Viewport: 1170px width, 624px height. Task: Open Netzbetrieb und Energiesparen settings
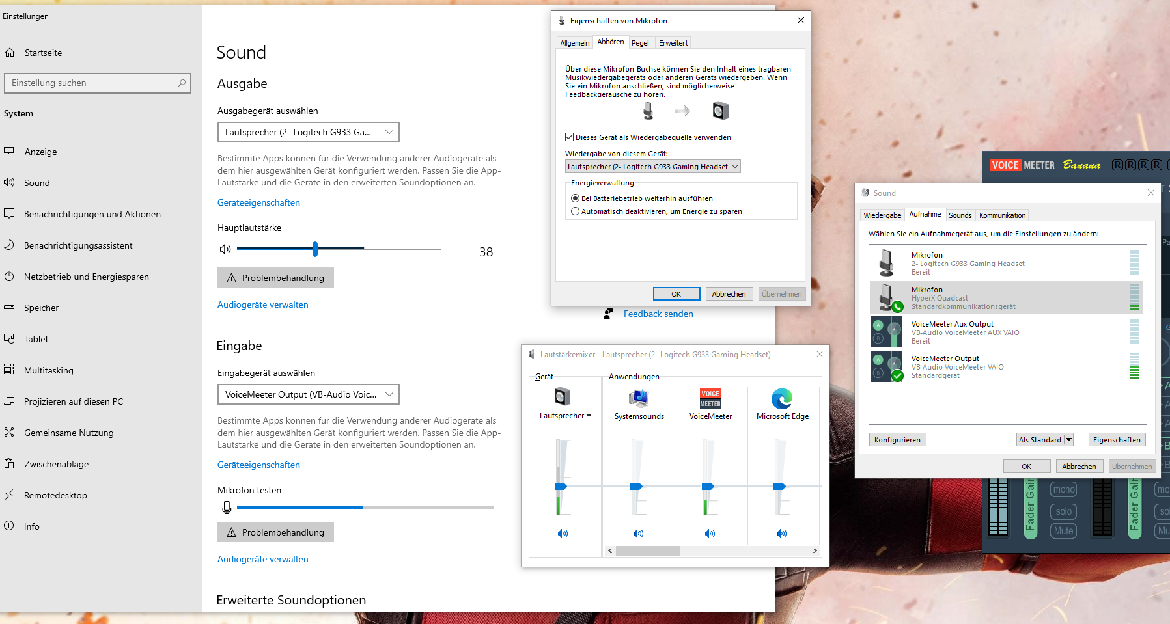pos(86,277)
